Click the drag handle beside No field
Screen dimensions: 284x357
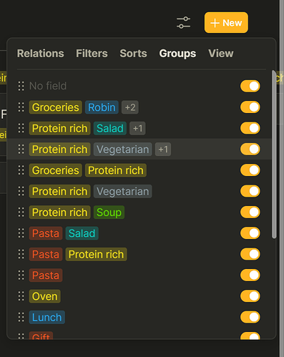[x=21, y=86]
